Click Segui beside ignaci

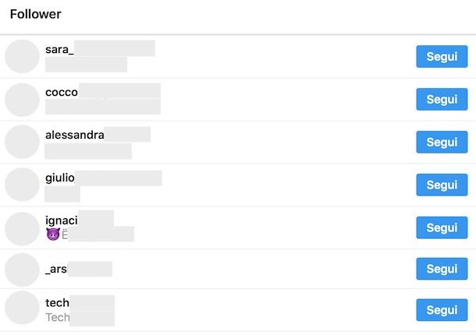click(x=442, y=227)
